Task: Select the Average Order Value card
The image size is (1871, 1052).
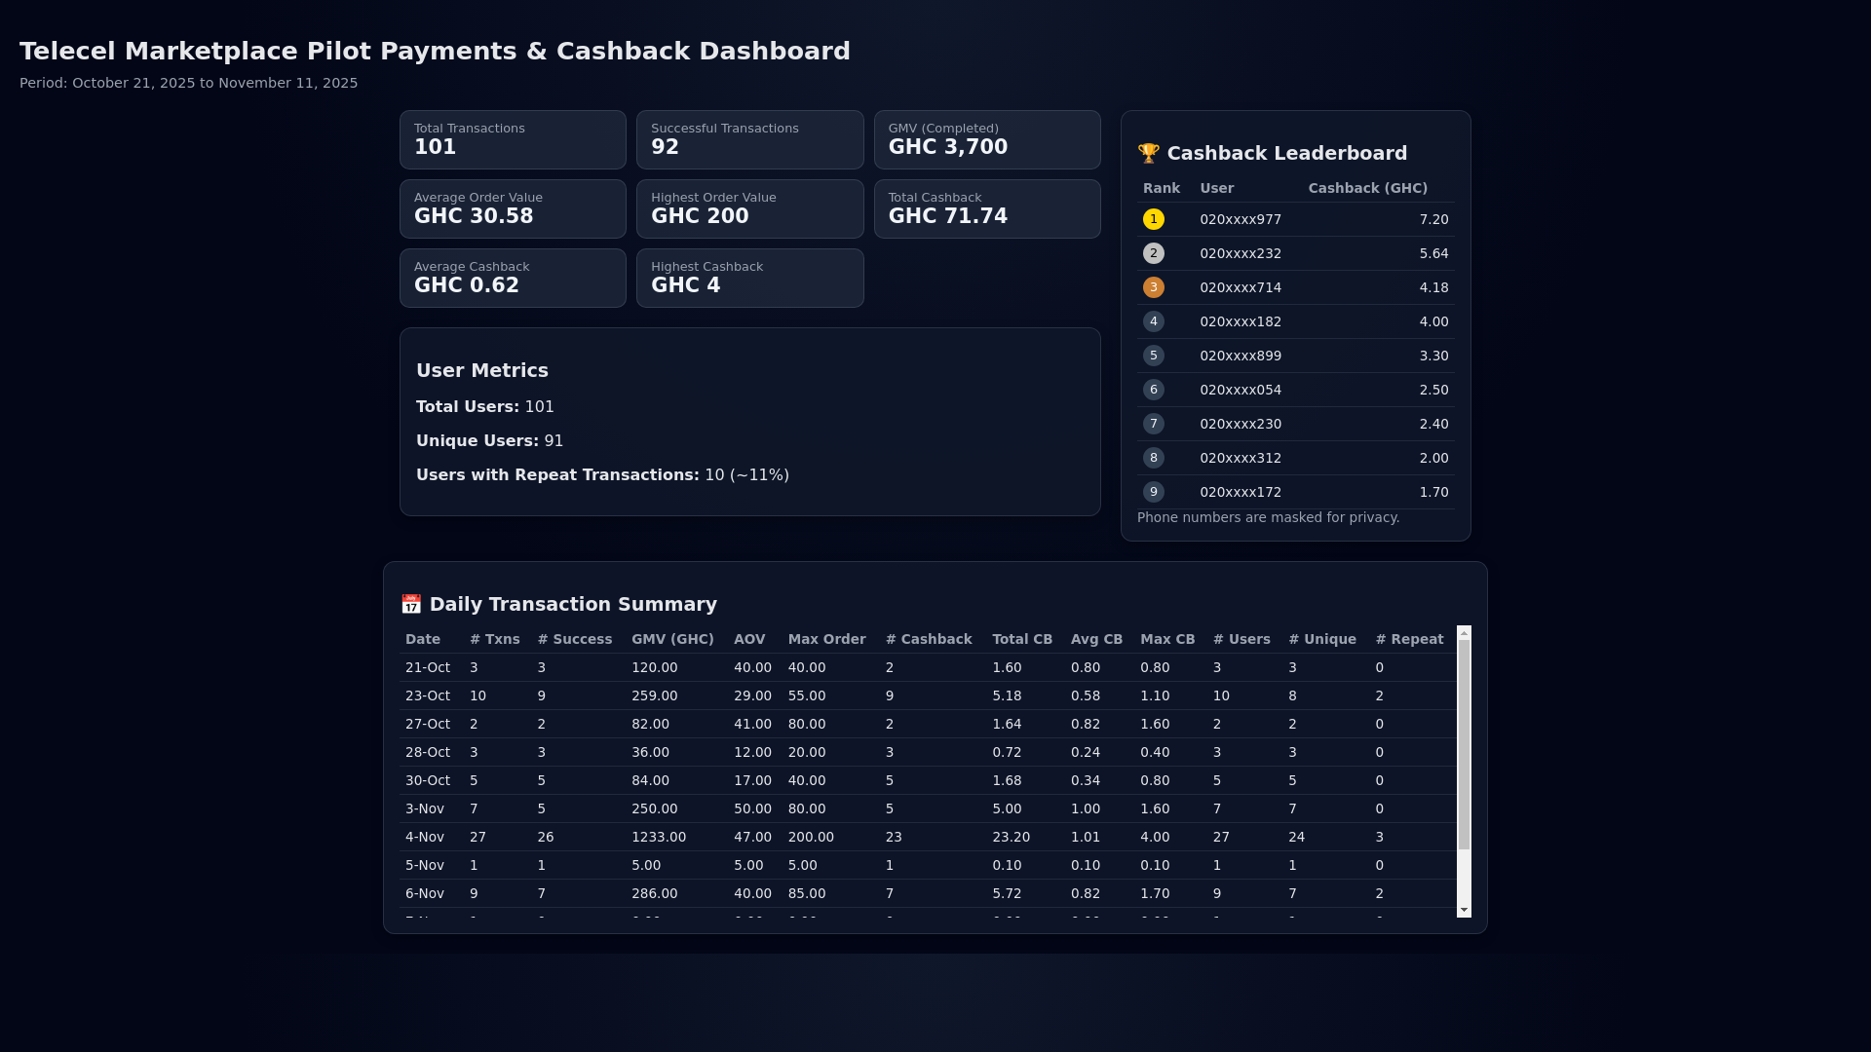Action: coord(513,208)
